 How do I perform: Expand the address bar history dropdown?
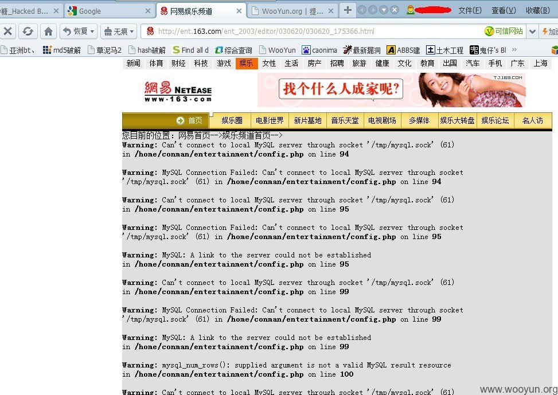532,32
